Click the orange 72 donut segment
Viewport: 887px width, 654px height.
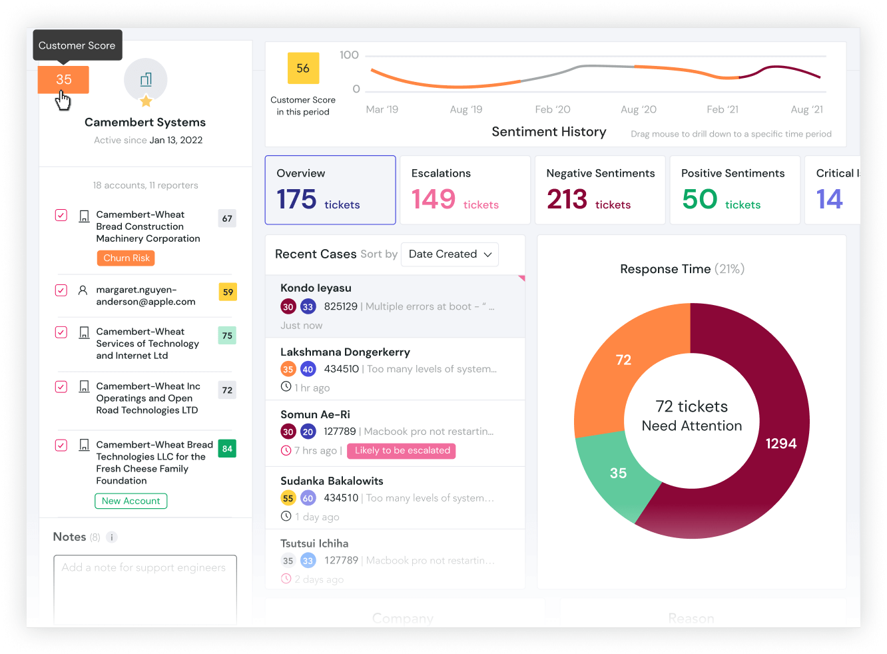(623, 360)
